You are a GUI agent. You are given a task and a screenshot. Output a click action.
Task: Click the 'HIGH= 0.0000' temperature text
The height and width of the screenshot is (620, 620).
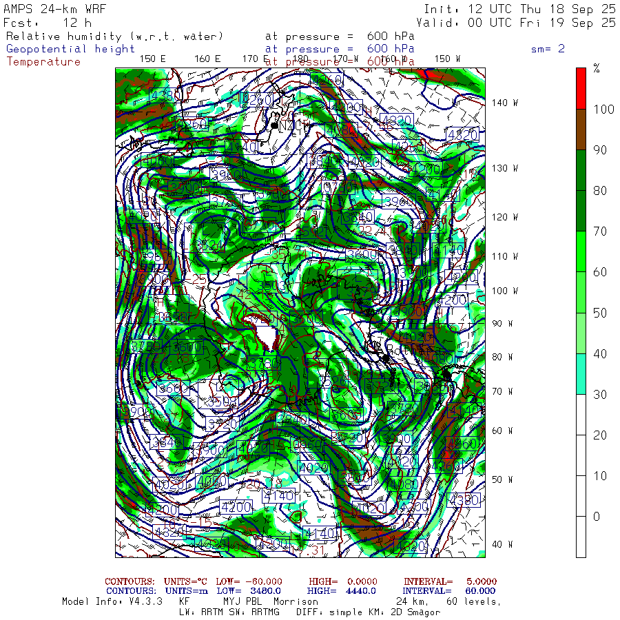click(343, 581)
